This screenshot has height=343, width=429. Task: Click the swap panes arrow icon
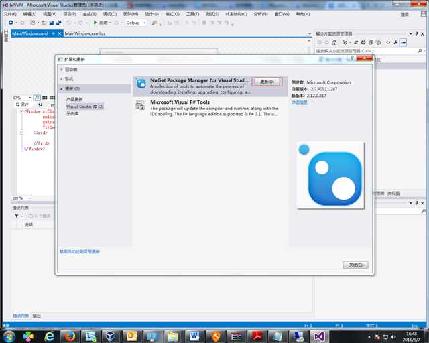click(x=40, y=105)
